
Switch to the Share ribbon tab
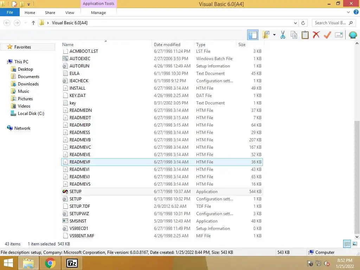pos(50,13)
